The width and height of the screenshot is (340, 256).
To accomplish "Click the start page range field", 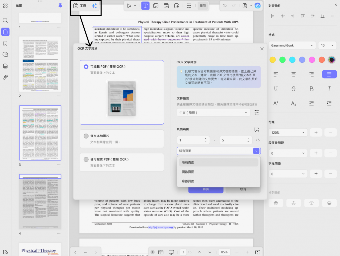I will [193, 140].
